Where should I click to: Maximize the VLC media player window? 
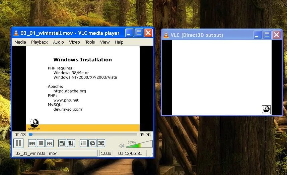click(x=139, y=33)
